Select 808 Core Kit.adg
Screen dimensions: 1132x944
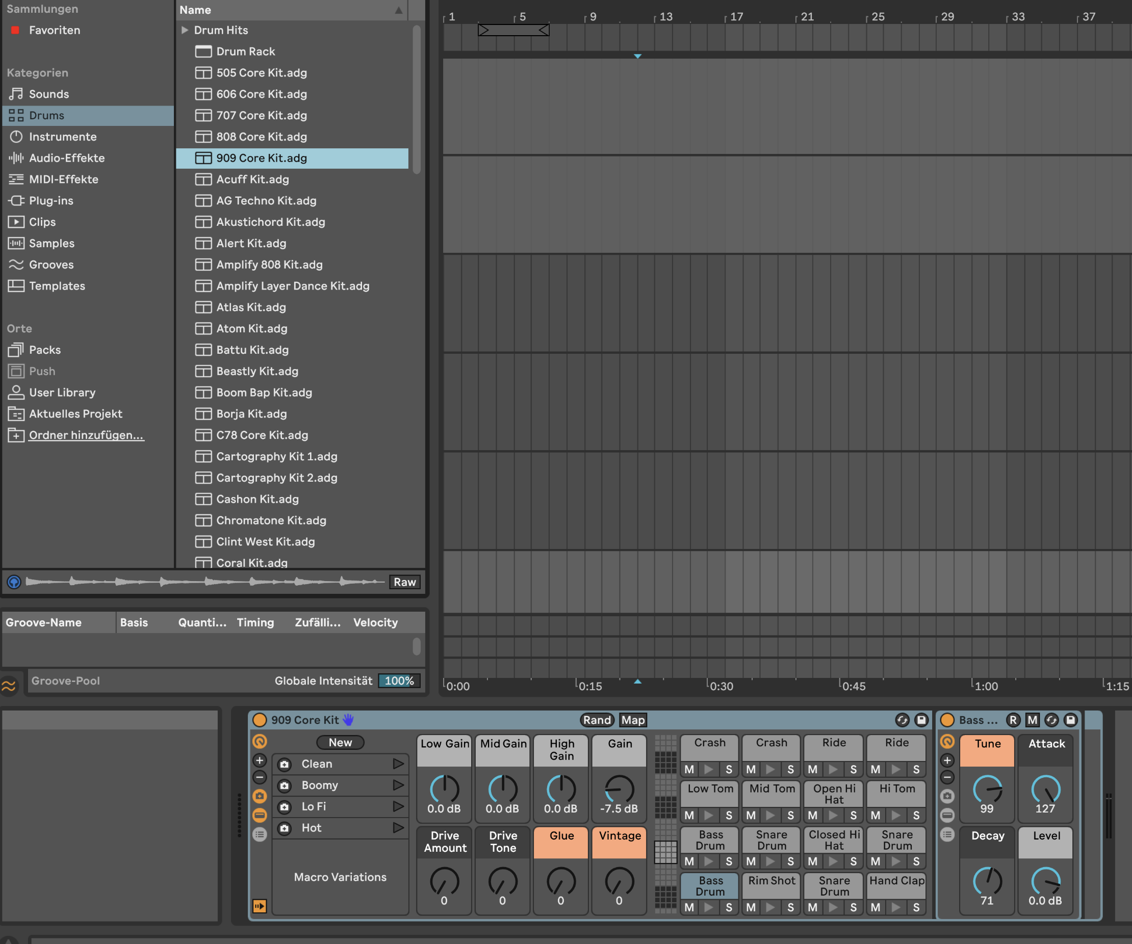coord(292,137)
